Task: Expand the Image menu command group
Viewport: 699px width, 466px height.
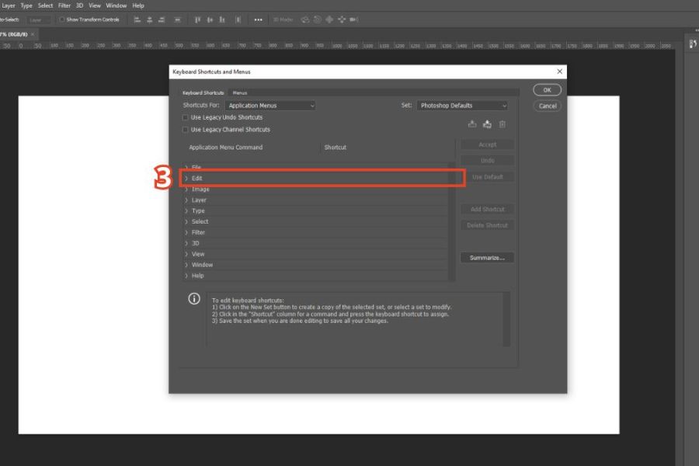Action: point(186,190)
